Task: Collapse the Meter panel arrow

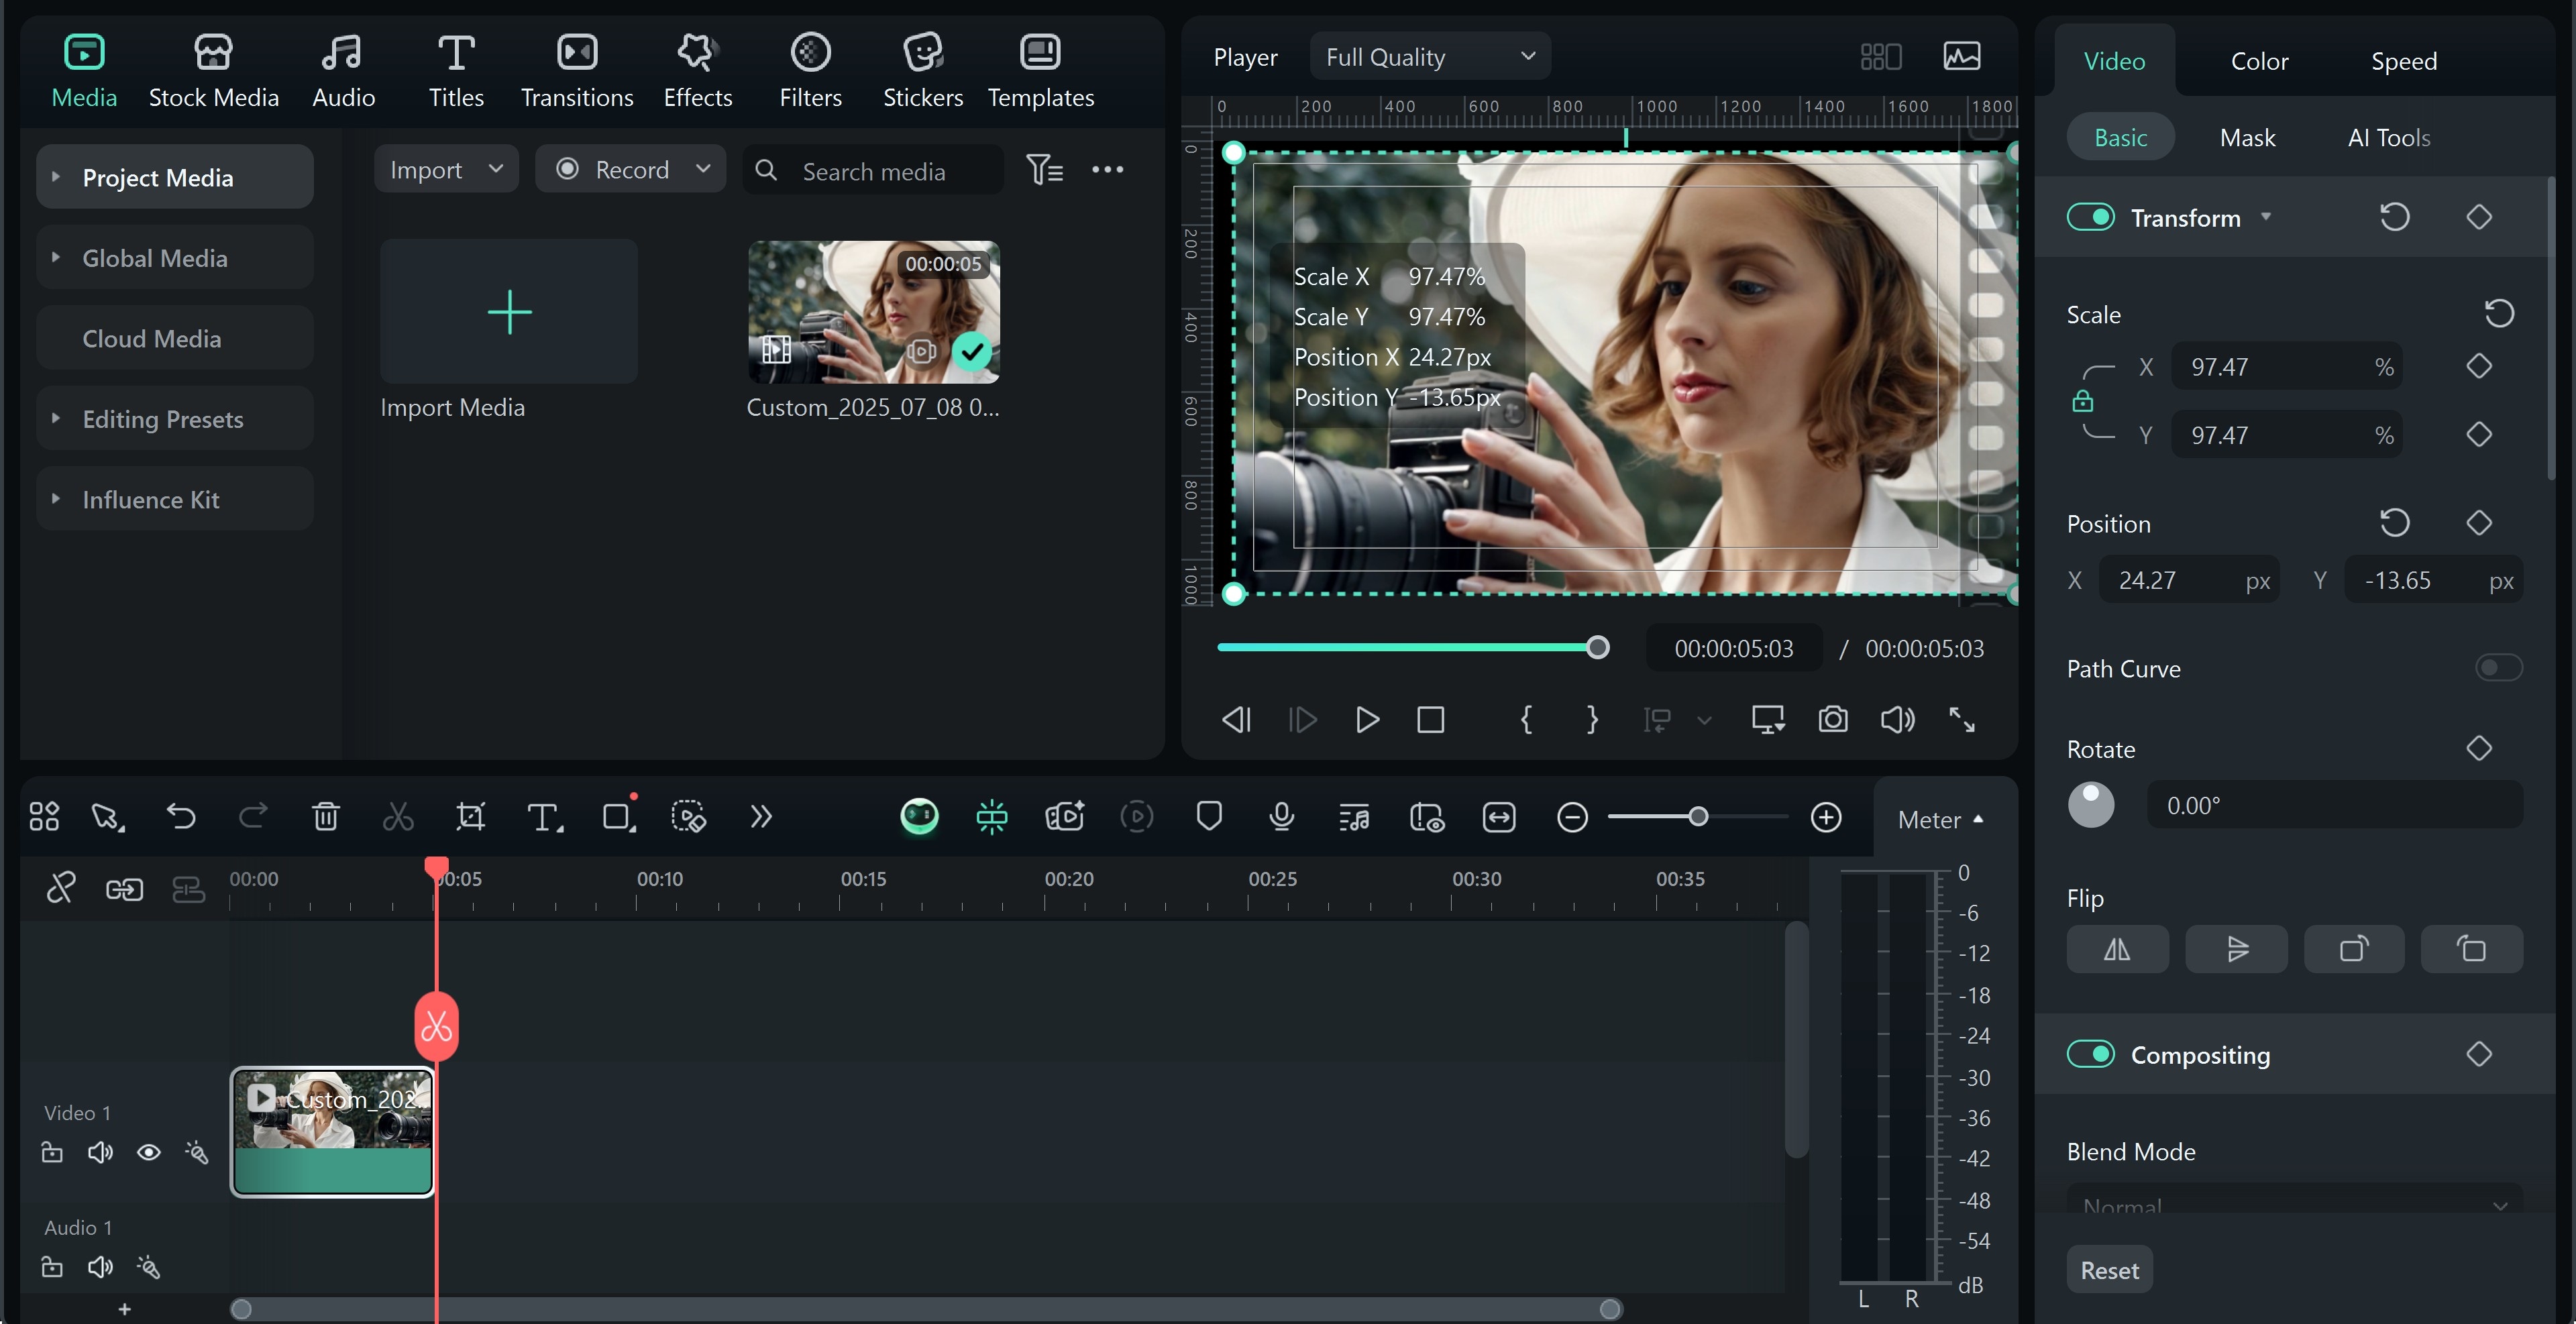Action: click(1978, 819)
